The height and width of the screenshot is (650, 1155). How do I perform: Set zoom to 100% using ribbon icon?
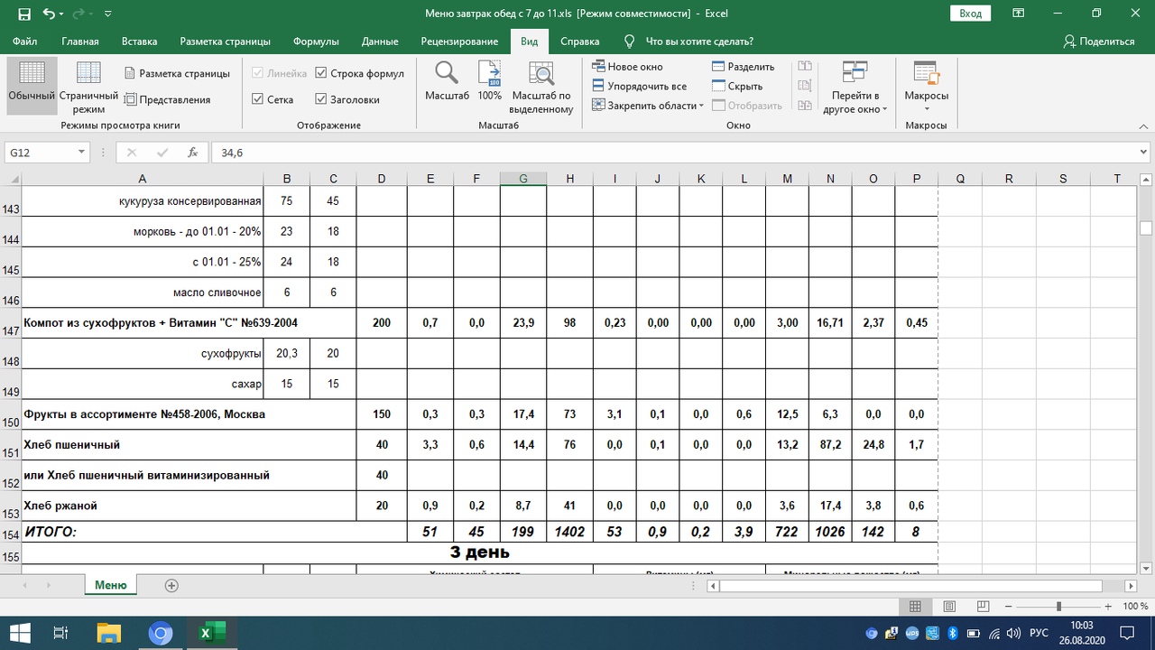(489, 74)
